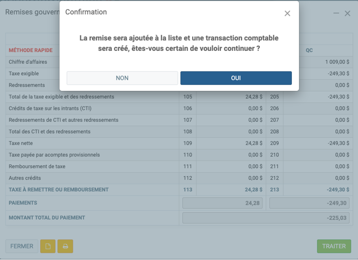Select the MONTANT TOTAL DU PAIEMENT field

pyautogui.click(x=266, y=218)
